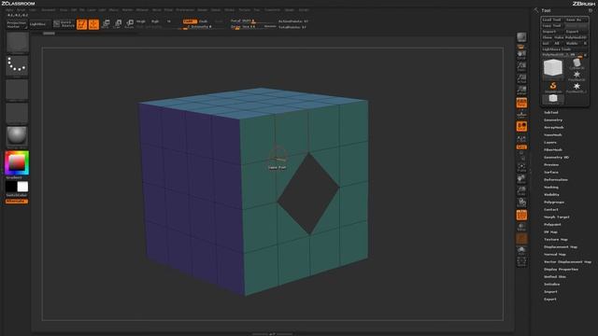598x336 pixels.
Task: Select the black secondary color swatch
Action: point(11,187)
